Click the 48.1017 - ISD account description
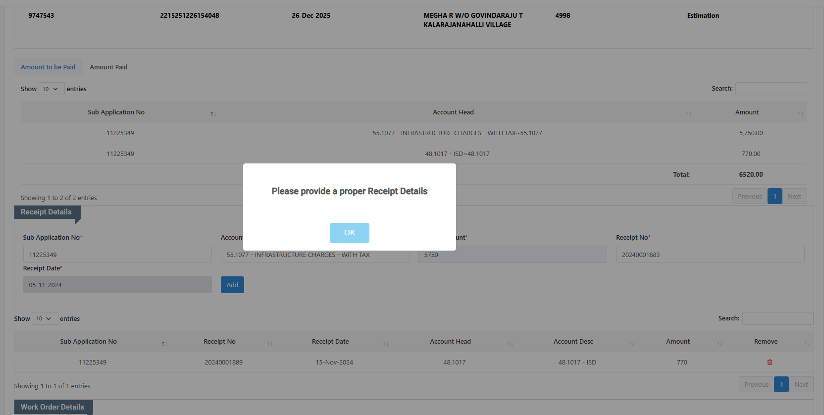Viewport: 824px width, 415px height. pos(577,363)
